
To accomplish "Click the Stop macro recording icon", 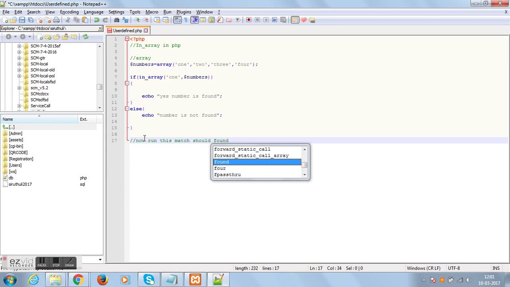I will pos(257,20).
